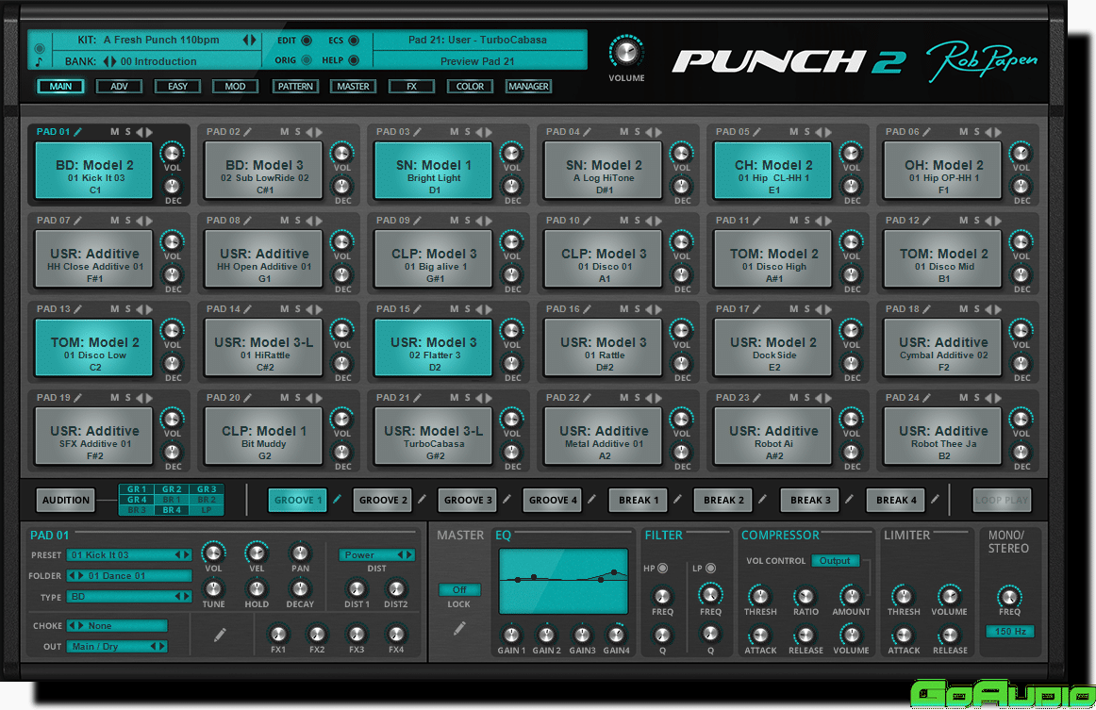Open the BANK selector arrows
The height and width of the screenshot is (710, 1096).
click(x=109, y=61)
